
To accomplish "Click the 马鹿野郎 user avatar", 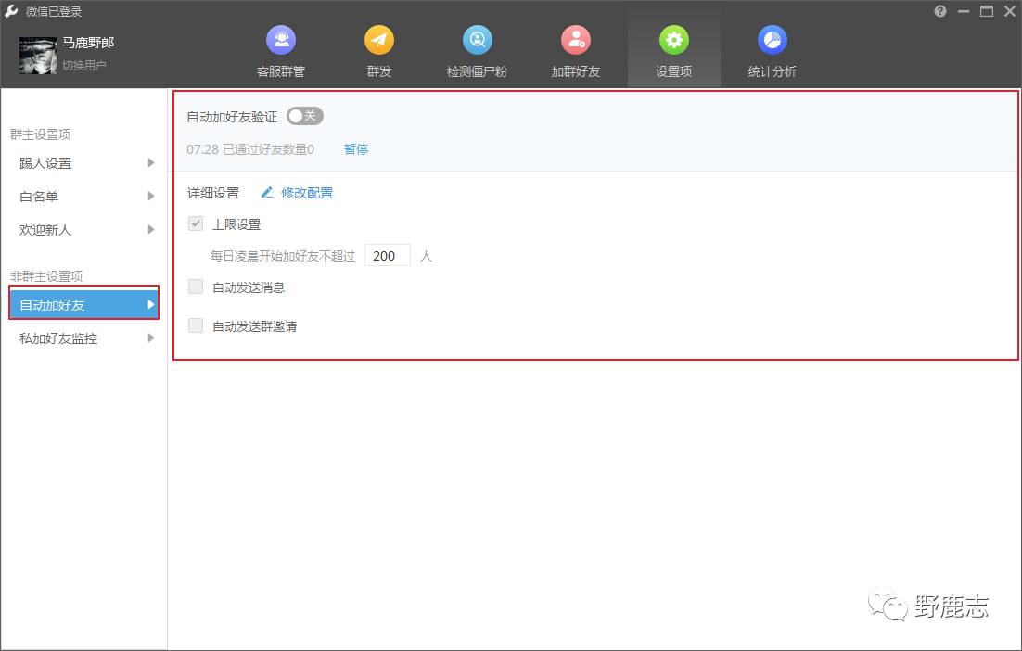I will click(38, 55).
